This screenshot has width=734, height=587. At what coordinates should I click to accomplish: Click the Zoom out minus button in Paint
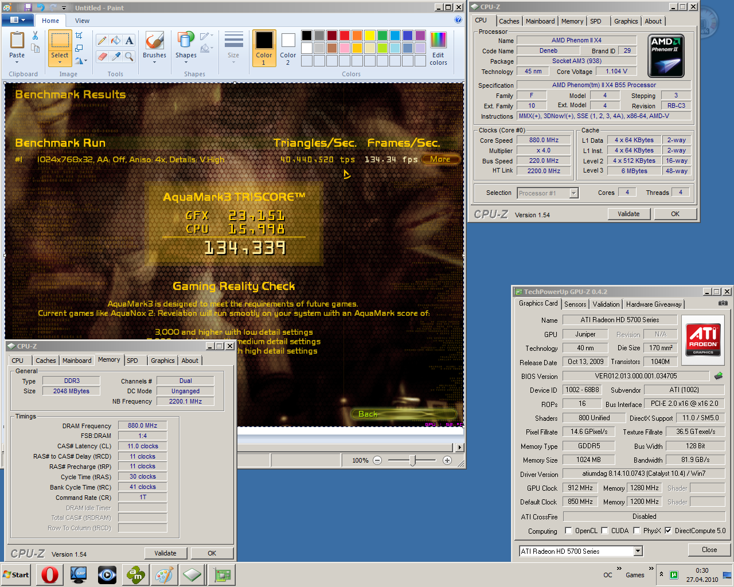point(377,460)
